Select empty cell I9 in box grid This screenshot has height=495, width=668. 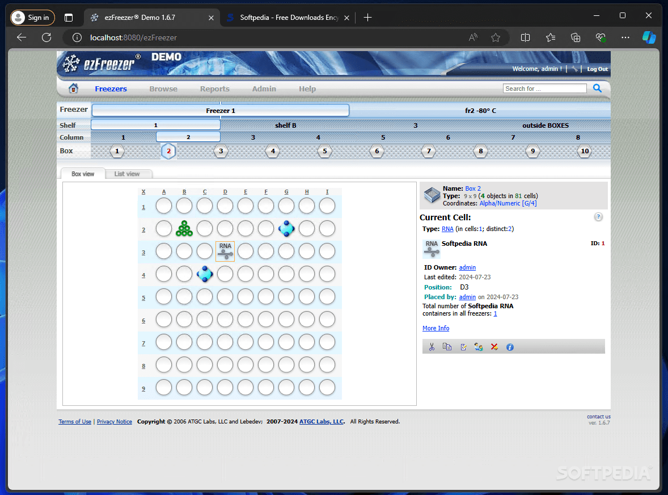click(x=327, y=387)
